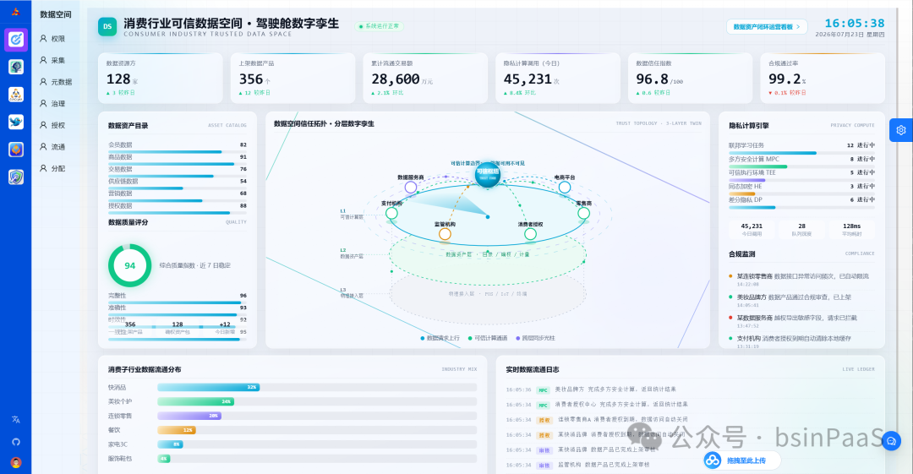Open the shield app icon in sidebar
The image size is (913, 474).
click(x=16, y=177)
